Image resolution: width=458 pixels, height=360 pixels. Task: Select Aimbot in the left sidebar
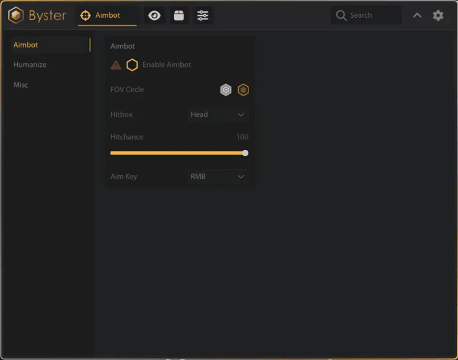click(x=26, y=45)
